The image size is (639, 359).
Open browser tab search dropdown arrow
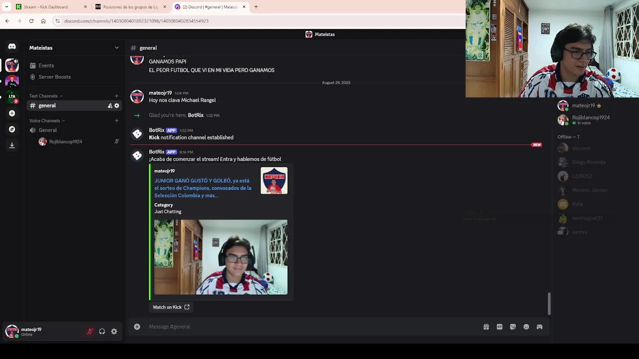coord(6,7)
